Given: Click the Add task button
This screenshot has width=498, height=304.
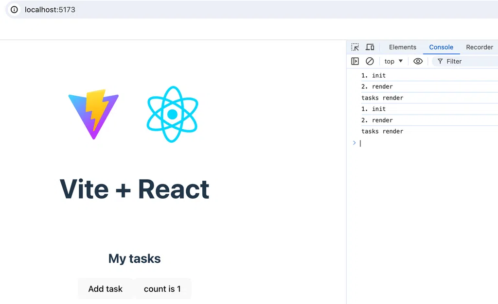Looking at the screenshot, I should click(105, 289).
